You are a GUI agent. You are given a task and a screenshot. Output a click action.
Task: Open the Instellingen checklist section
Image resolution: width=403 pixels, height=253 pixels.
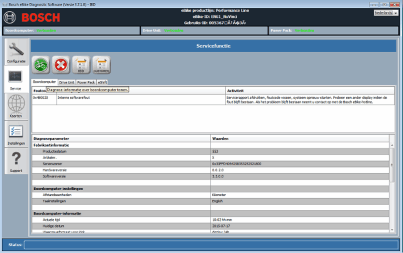[x=16, y=134]
